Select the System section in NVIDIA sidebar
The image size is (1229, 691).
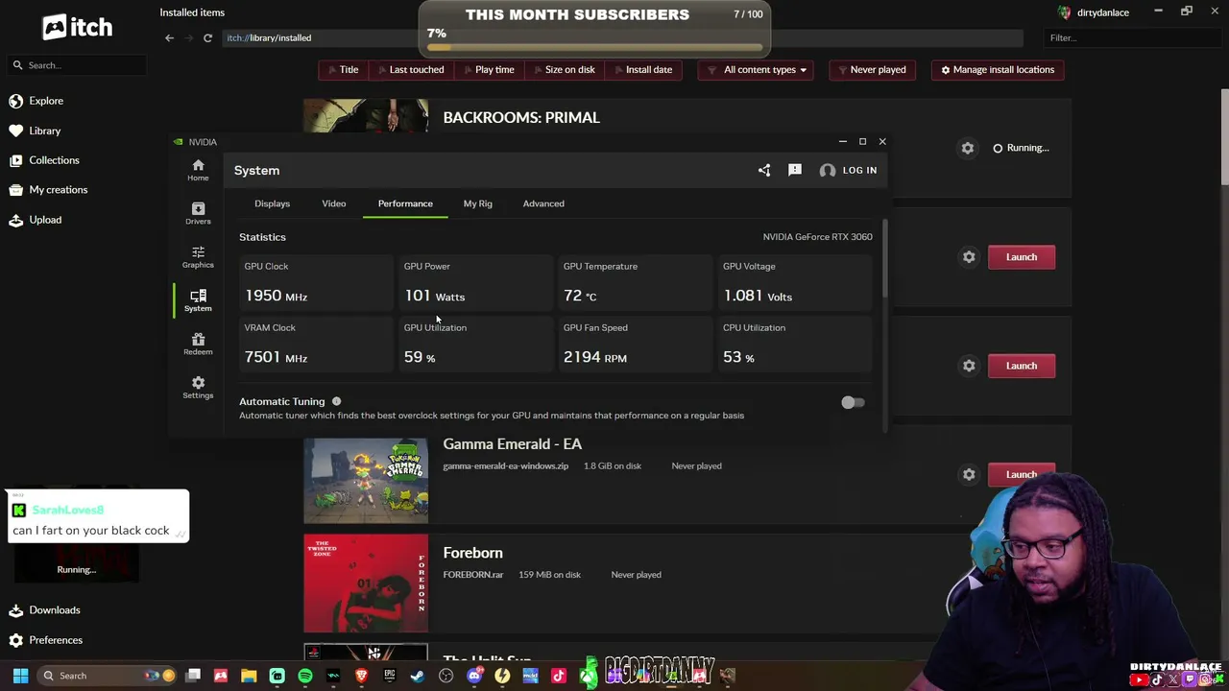(198, 300)
